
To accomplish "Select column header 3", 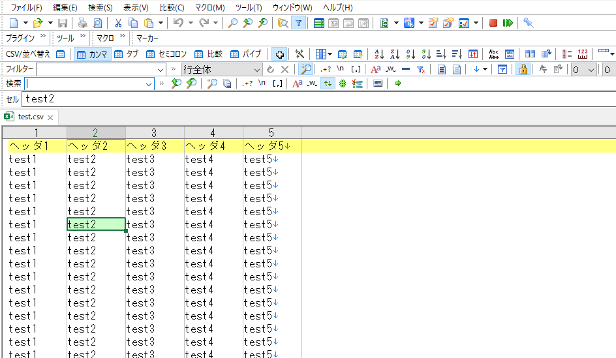I will (x=155, y=132).
